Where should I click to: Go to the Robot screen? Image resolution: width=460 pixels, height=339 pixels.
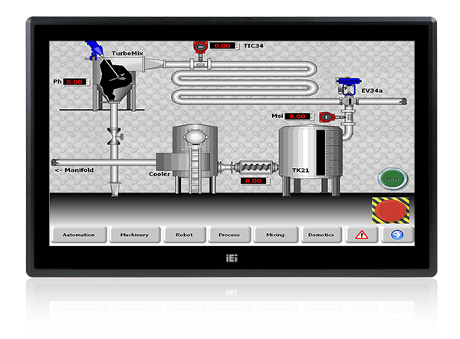point(184,235)
